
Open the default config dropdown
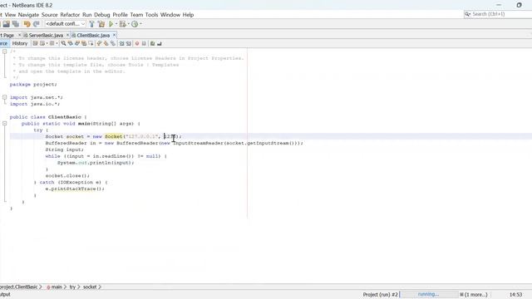[65, 24]
